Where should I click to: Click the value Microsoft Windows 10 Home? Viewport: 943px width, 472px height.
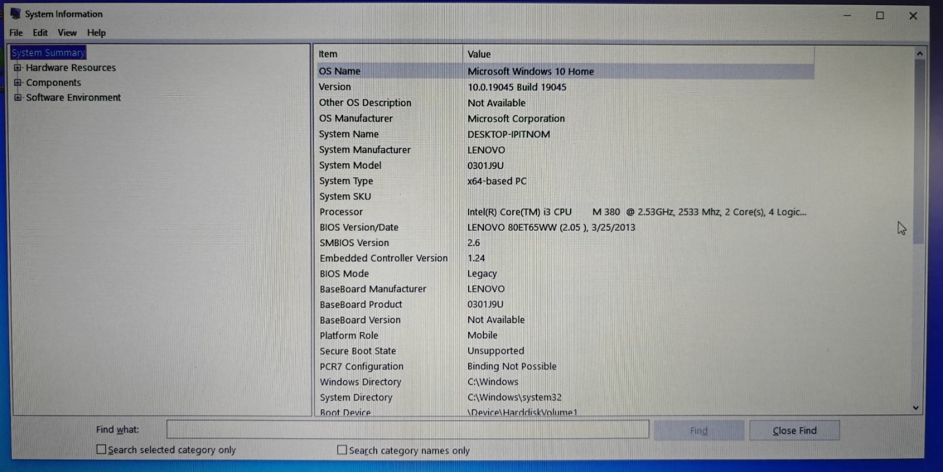tap(530, 71)
